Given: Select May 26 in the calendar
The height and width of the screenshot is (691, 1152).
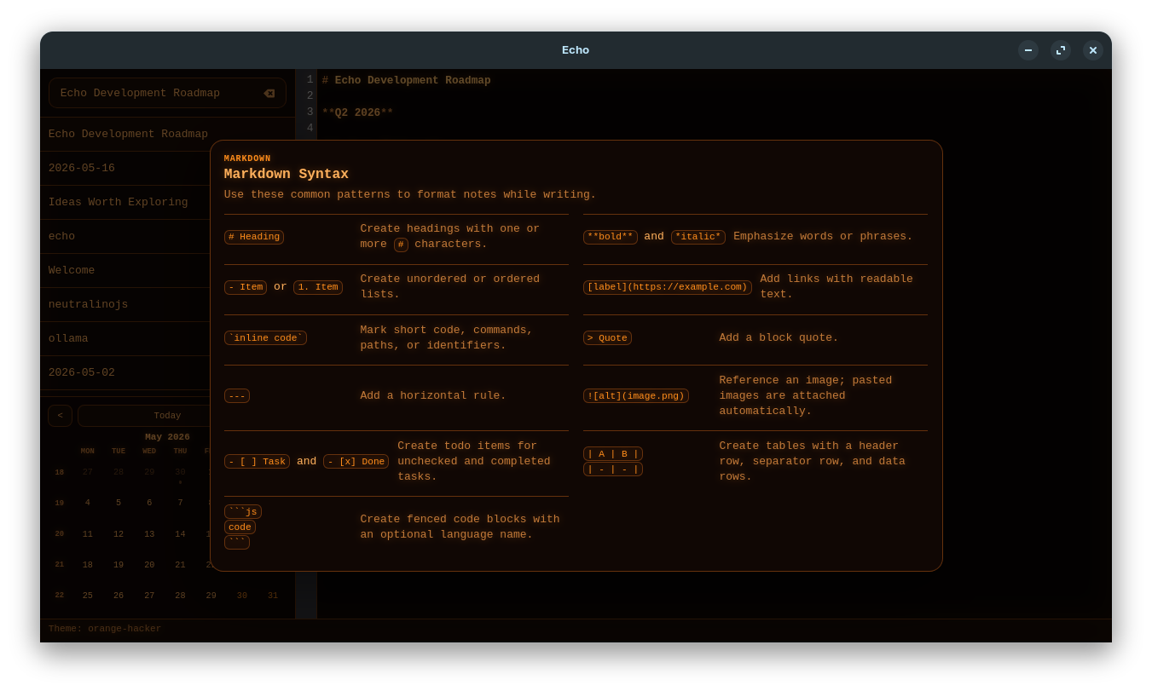Looking at the screenshot, I should tap(119, 596).
